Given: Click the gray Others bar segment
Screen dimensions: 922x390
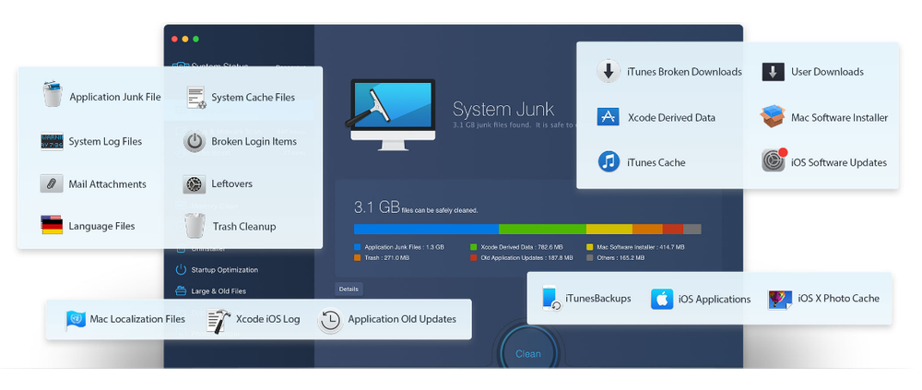Looking at the screenshot, I should click(x=692, y=229).
